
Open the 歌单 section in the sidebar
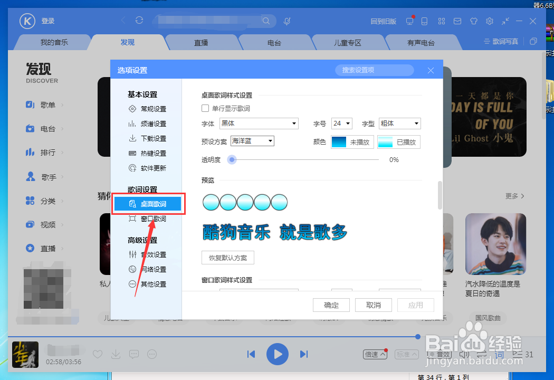46,104
